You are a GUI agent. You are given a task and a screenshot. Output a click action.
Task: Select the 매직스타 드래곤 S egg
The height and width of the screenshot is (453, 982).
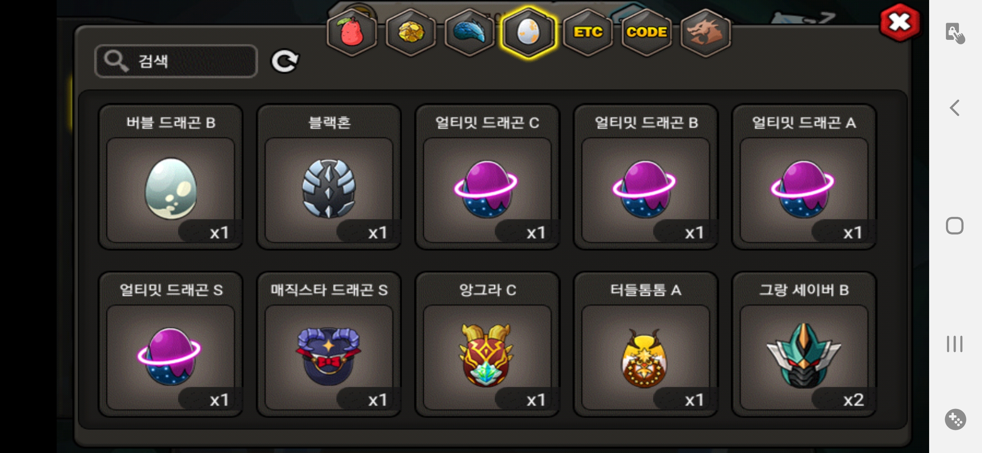tap(329, 344)
